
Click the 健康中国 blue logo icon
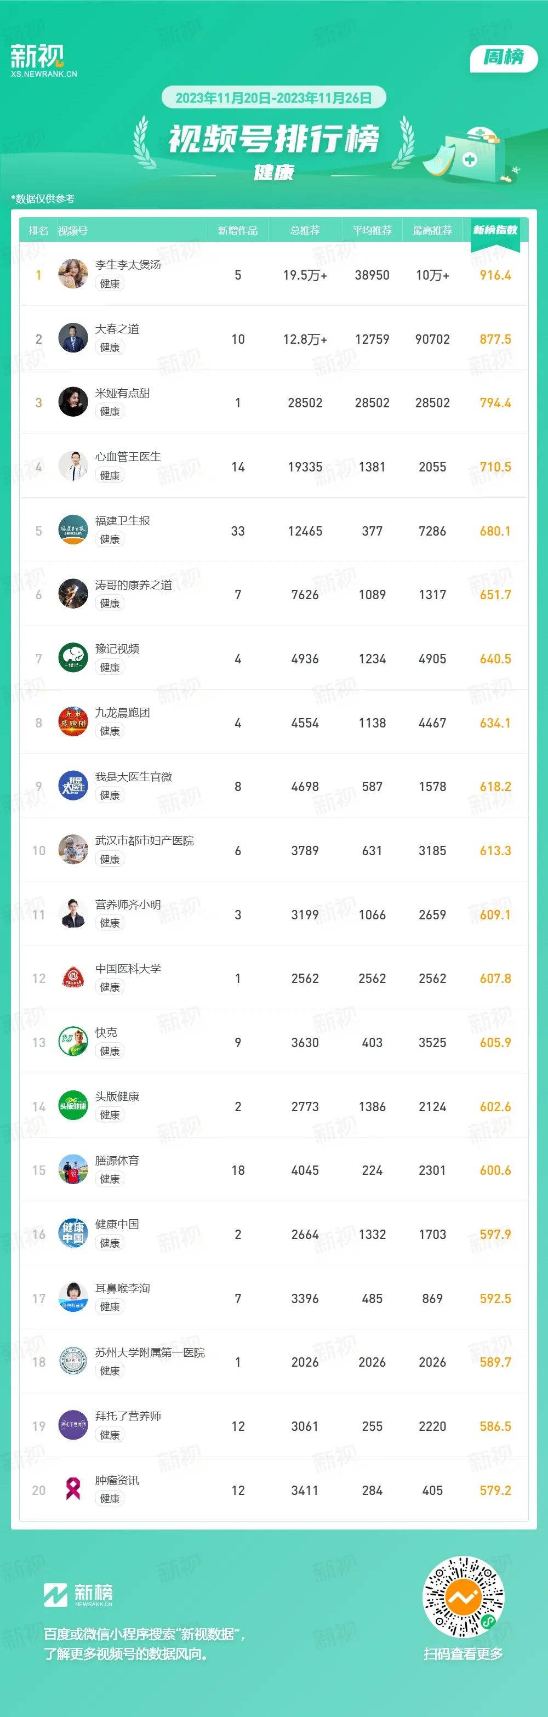pyautogui.click(x=73, y=1234)
